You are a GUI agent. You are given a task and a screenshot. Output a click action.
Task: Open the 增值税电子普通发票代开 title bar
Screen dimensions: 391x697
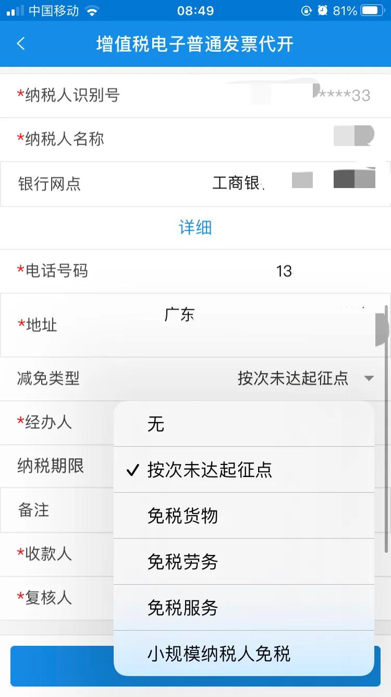[195, 44]
